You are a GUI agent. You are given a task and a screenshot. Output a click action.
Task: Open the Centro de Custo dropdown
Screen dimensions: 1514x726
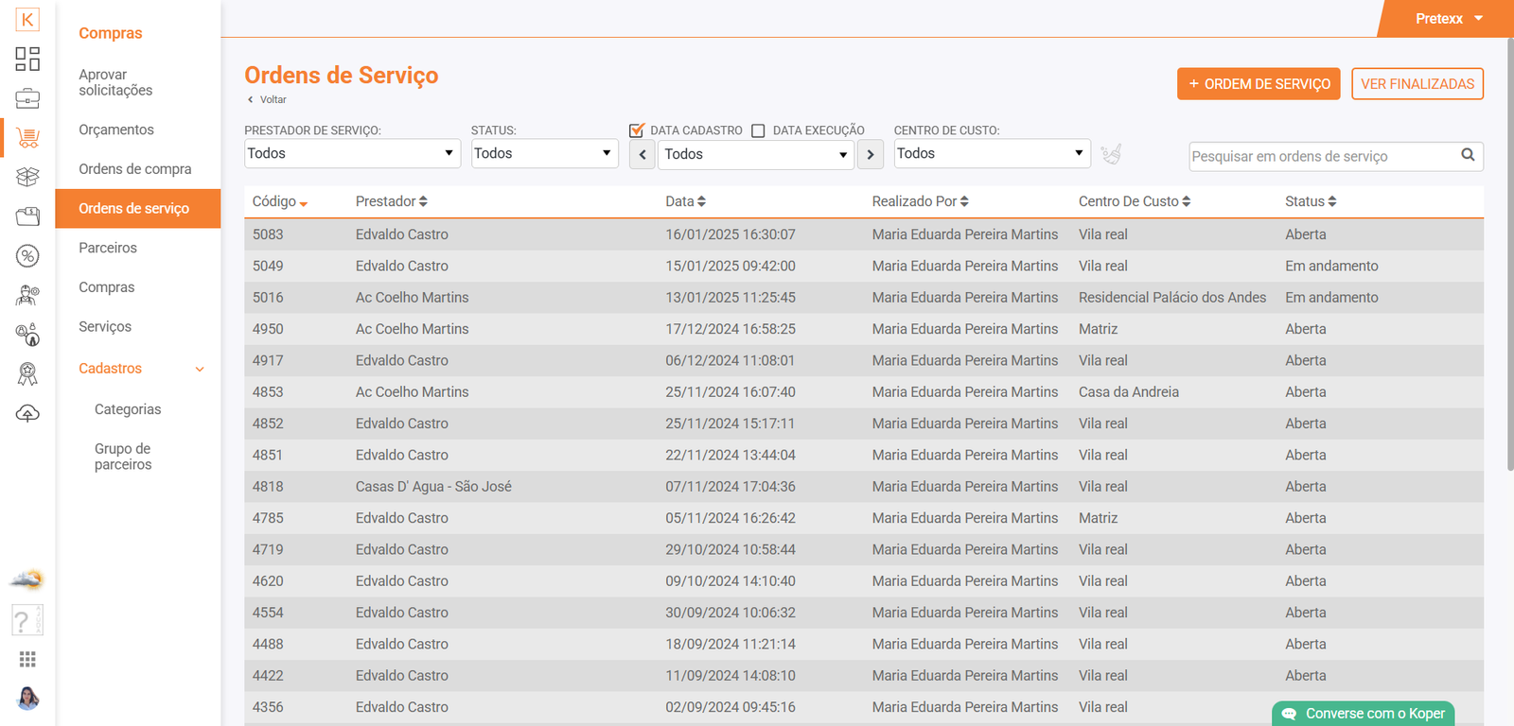tap(991, 153)
